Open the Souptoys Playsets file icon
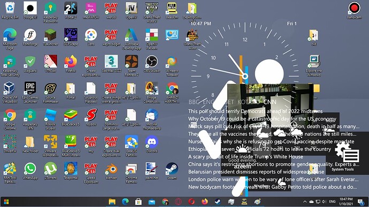This screenshot has height=207, width=369. tap(91, 93)
